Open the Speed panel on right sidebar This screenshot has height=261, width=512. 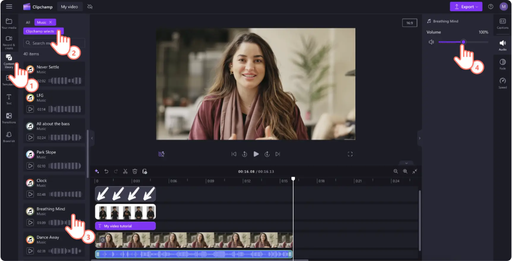502,83
